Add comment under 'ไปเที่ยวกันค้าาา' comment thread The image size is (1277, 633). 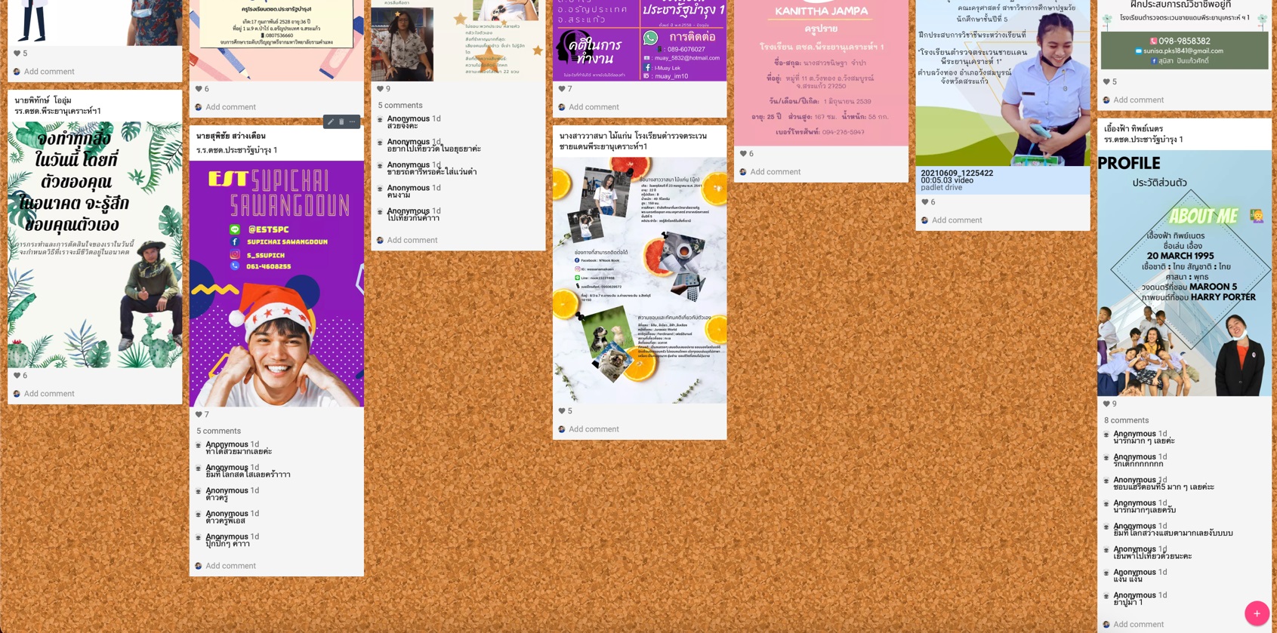click(x=412, y=241)
